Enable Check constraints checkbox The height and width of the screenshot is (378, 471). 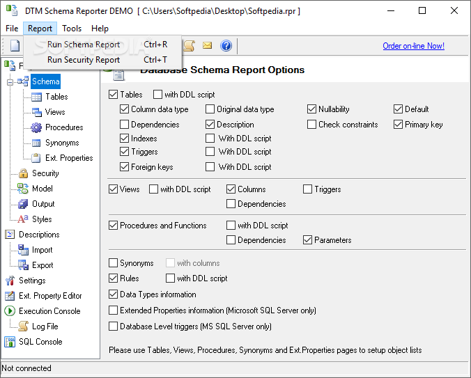[x=311, y=125]
